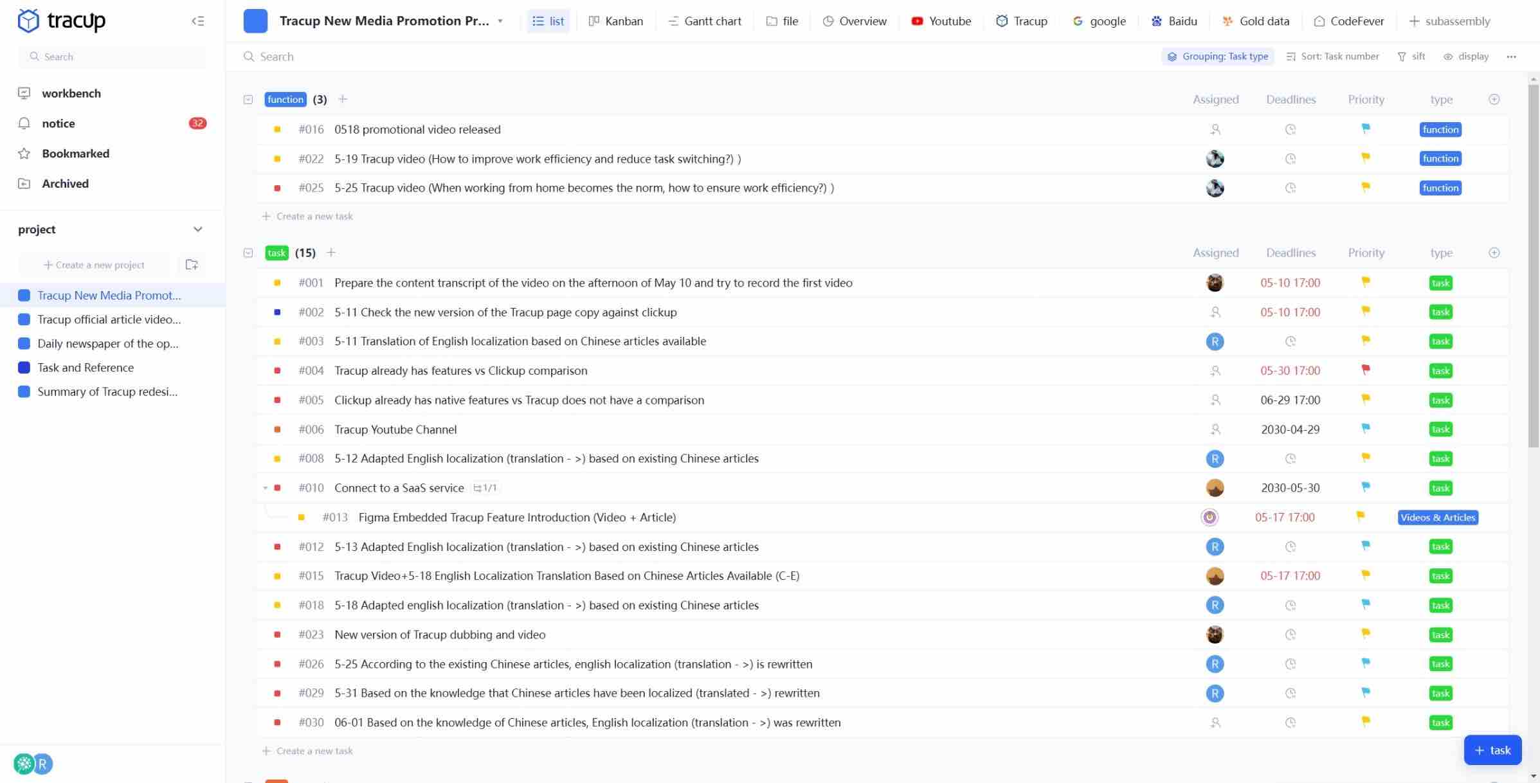Click the blue project color square beside the title
1540x783 pixels.
(x=255, y=21)
